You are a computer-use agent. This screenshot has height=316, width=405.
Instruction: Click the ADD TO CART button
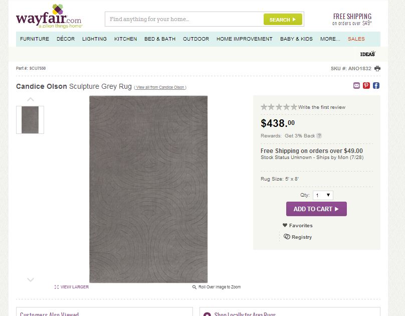tap(316, 209)
